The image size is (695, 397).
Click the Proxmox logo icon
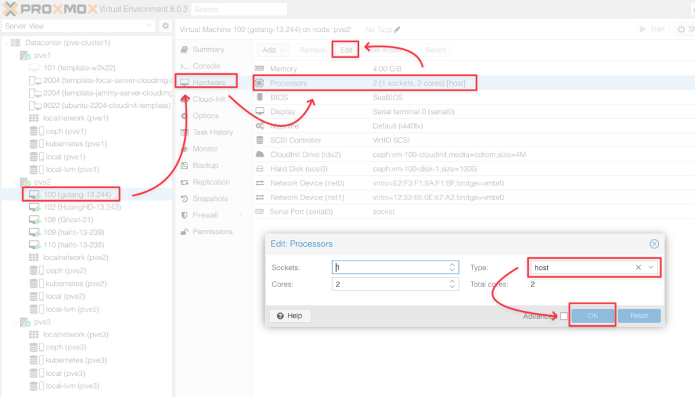[10, 9]
